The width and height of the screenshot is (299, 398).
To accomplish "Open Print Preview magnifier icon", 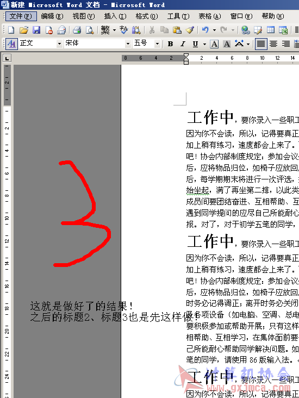I will (x=90, y=30).
